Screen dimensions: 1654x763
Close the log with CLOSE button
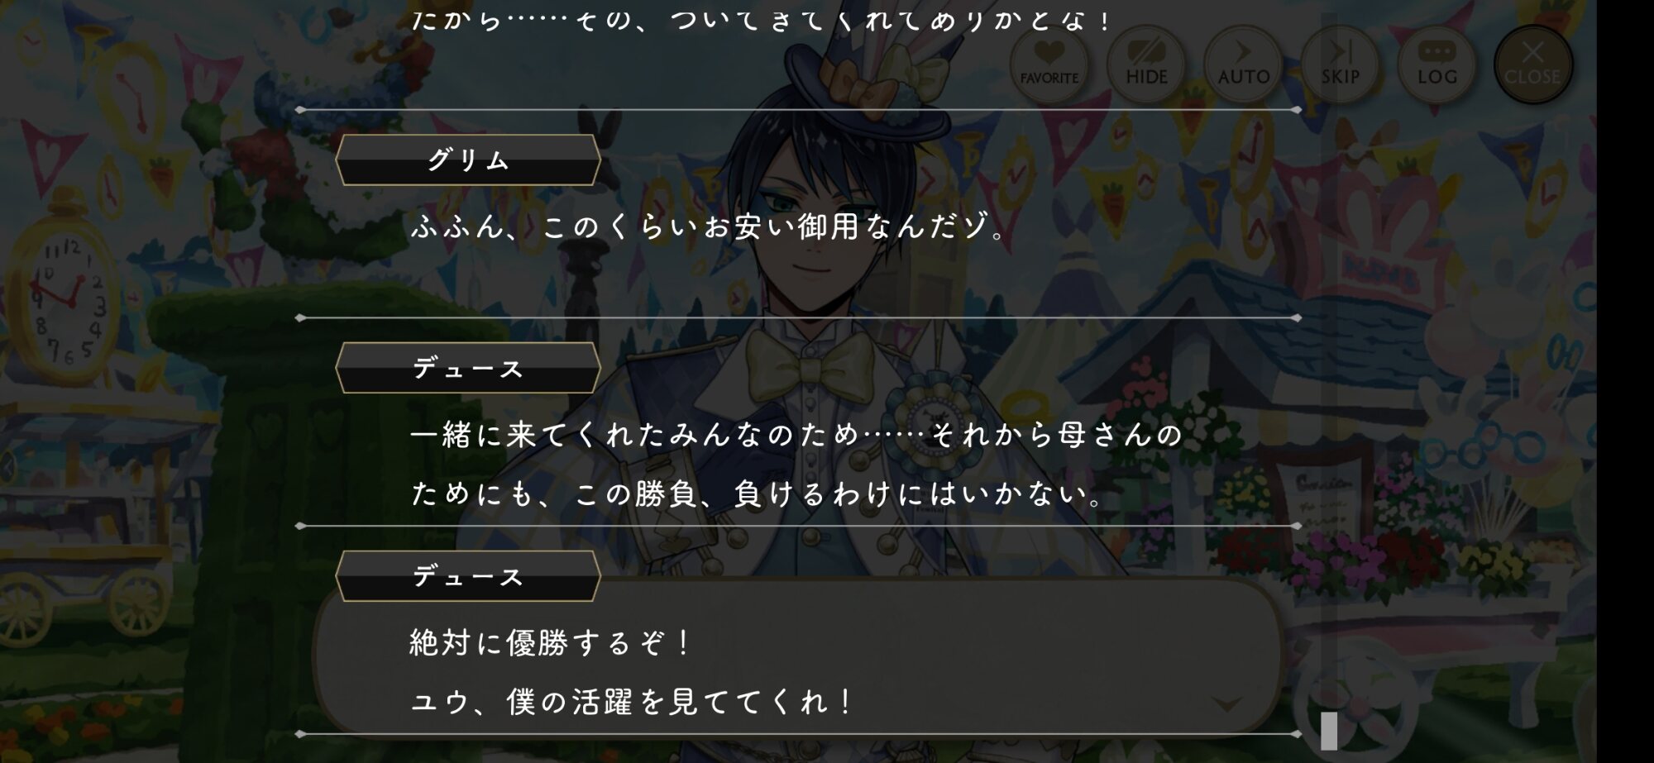(1533, 64)
